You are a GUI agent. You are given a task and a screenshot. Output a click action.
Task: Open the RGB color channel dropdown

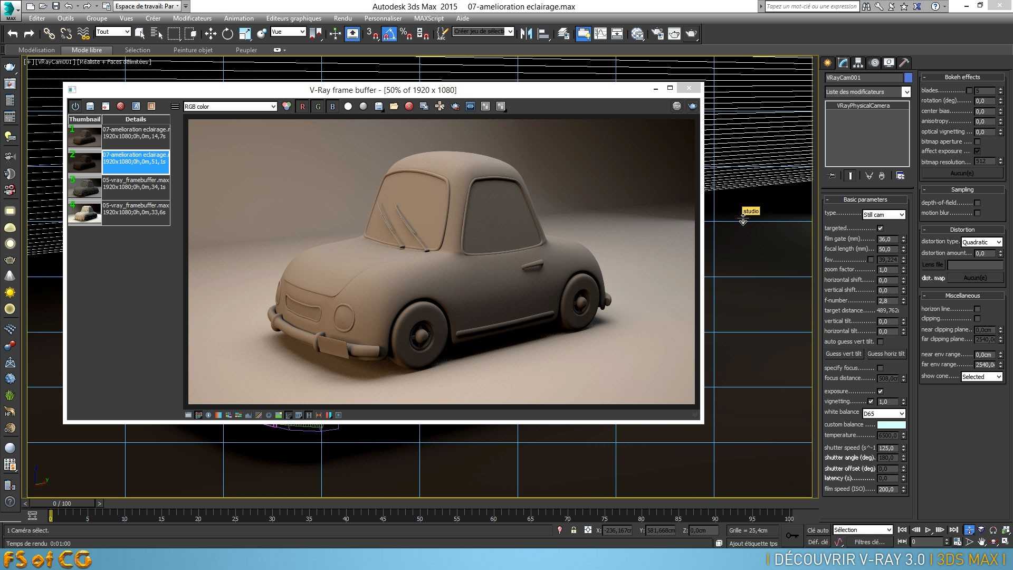[230, 107]
